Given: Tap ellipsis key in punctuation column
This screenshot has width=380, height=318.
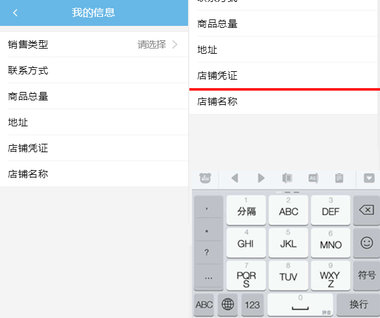Looking at the screenshot, I should tap(208, 277).
